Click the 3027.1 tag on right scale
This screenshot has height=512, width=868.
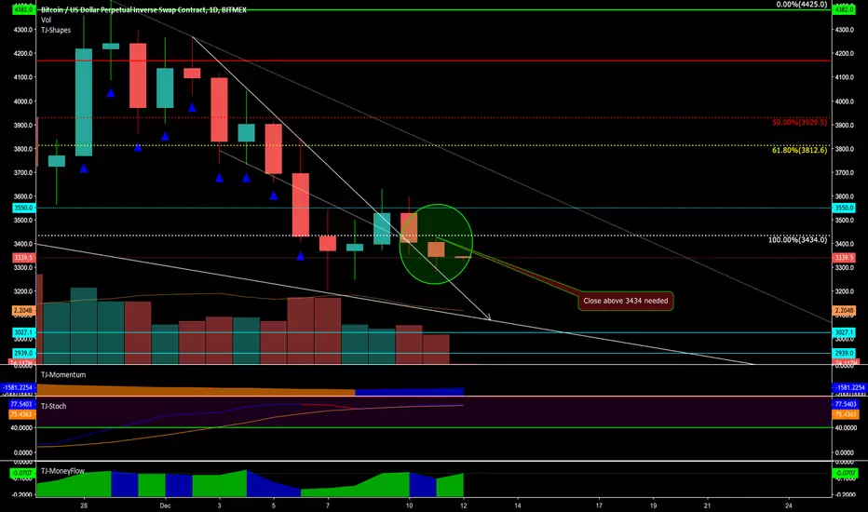click(844, 332)
